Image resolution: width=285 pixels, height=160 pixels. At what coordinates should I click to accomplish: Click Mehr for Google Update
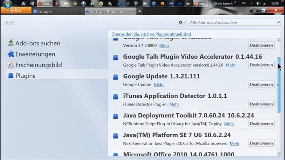click(x=159, y=85)
